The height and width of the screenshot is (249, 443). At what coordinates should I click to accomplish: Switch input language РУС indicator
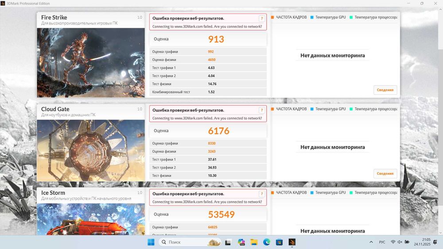tap(382, 242)
